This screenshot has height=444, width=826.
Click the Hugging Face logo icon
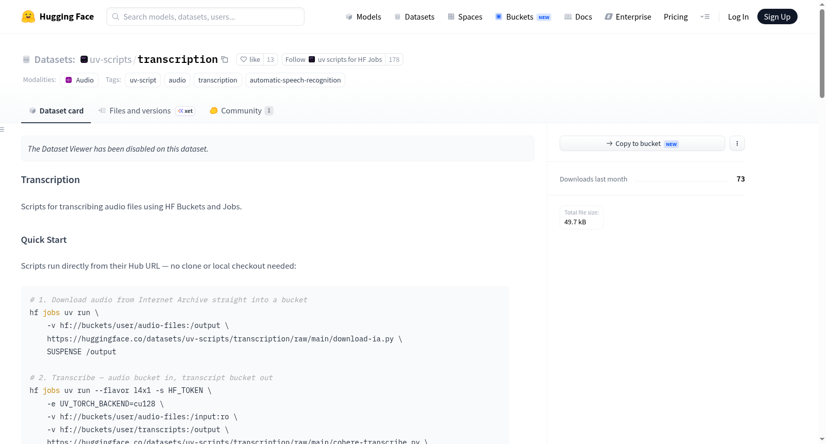click(x=28, y=17)
